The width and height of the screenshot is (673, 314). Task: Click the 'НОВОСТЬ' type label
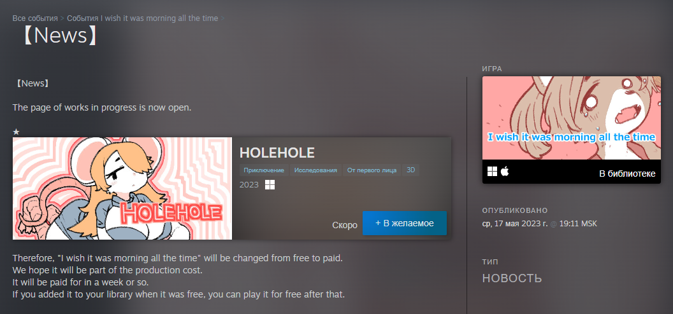coord(512,278)
